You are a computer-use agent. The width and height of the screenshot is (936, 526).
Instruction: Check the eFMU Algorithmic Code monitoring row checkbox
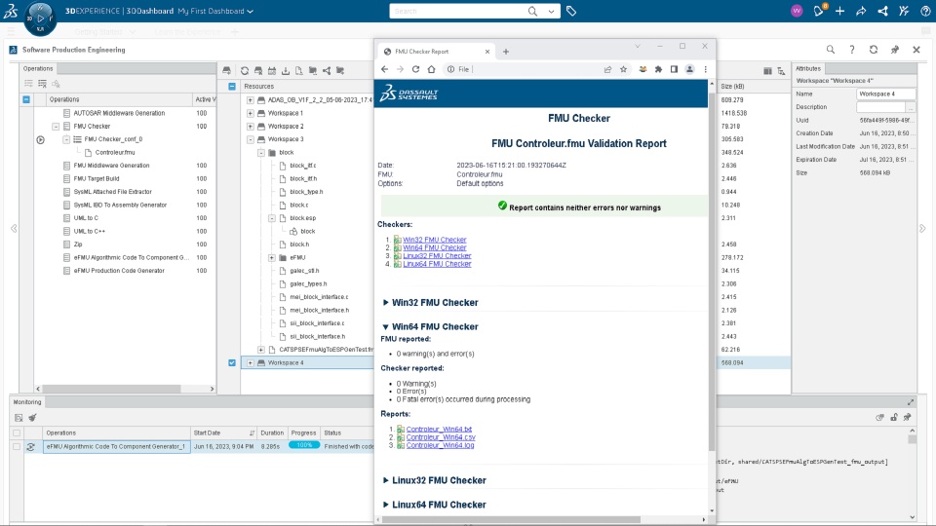(17, 447)
